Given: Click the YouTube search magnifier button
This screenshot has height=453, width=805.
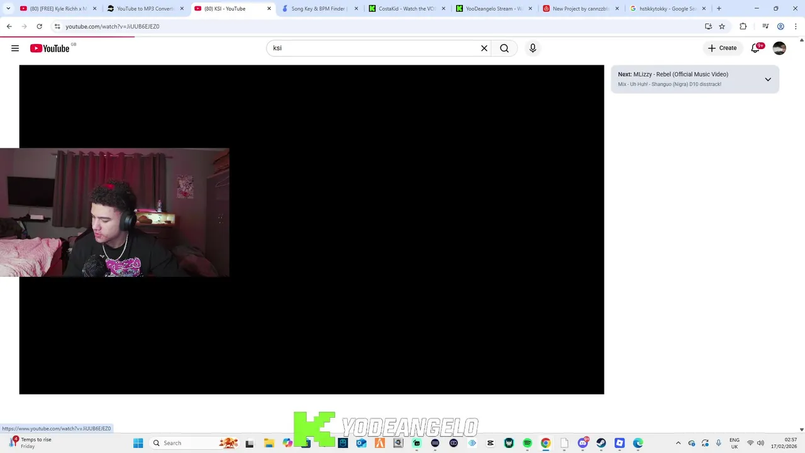Looking at the screenshot, I should click(x=504, y=48).
